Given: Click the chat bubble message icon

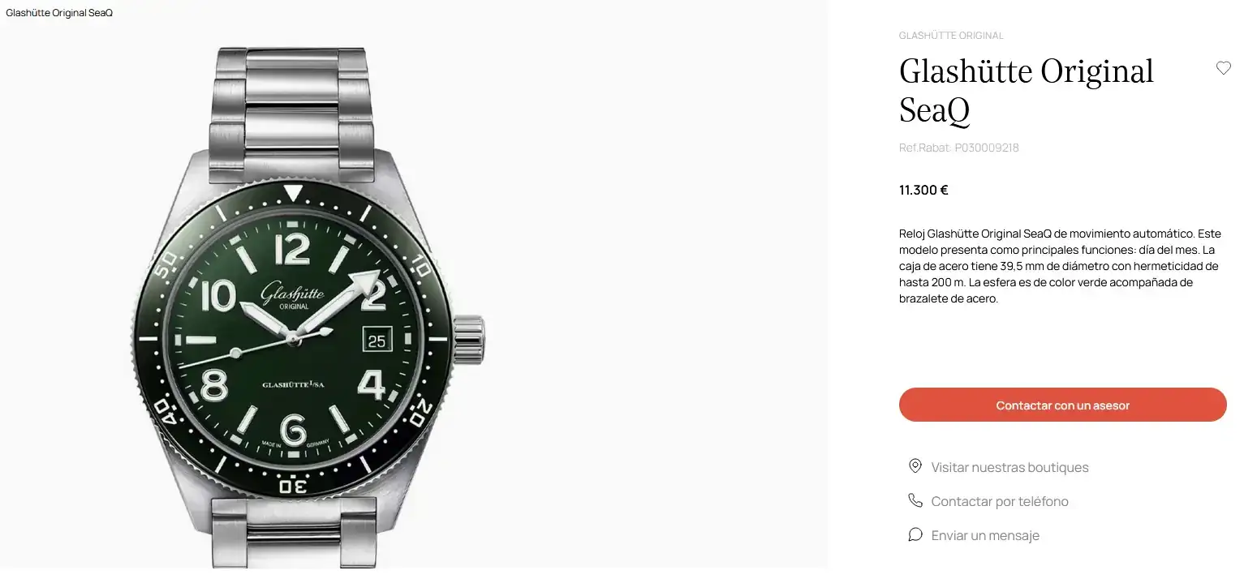Looking at the screenshot, I should (x=915, y=534).
